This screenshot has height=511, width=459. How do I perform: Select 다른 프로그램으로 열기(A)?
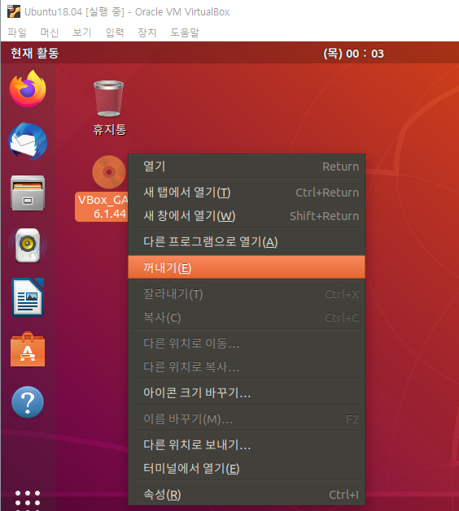(x=247, y=242)
